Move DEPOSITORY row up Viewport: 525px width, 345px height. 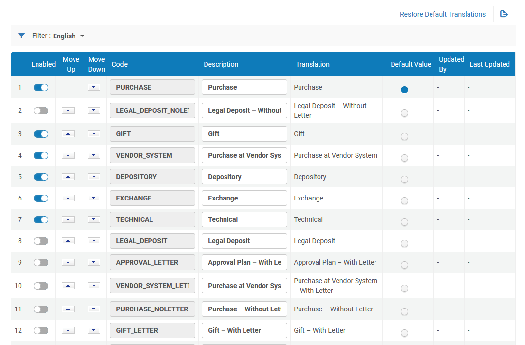pos(68,177)
